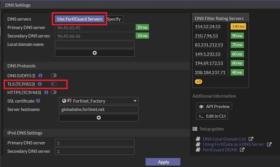This screenshot has width=280, height=167.
Task: Toggle the DNS (UDP/53) protocol switch
Action: tap(54, 76)
